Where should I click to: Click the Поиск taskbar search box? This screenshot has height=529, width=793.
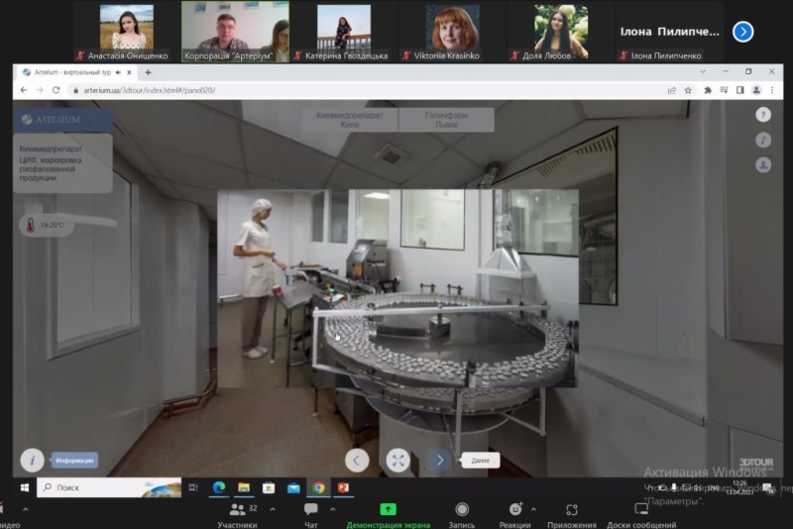coord(109,487)
